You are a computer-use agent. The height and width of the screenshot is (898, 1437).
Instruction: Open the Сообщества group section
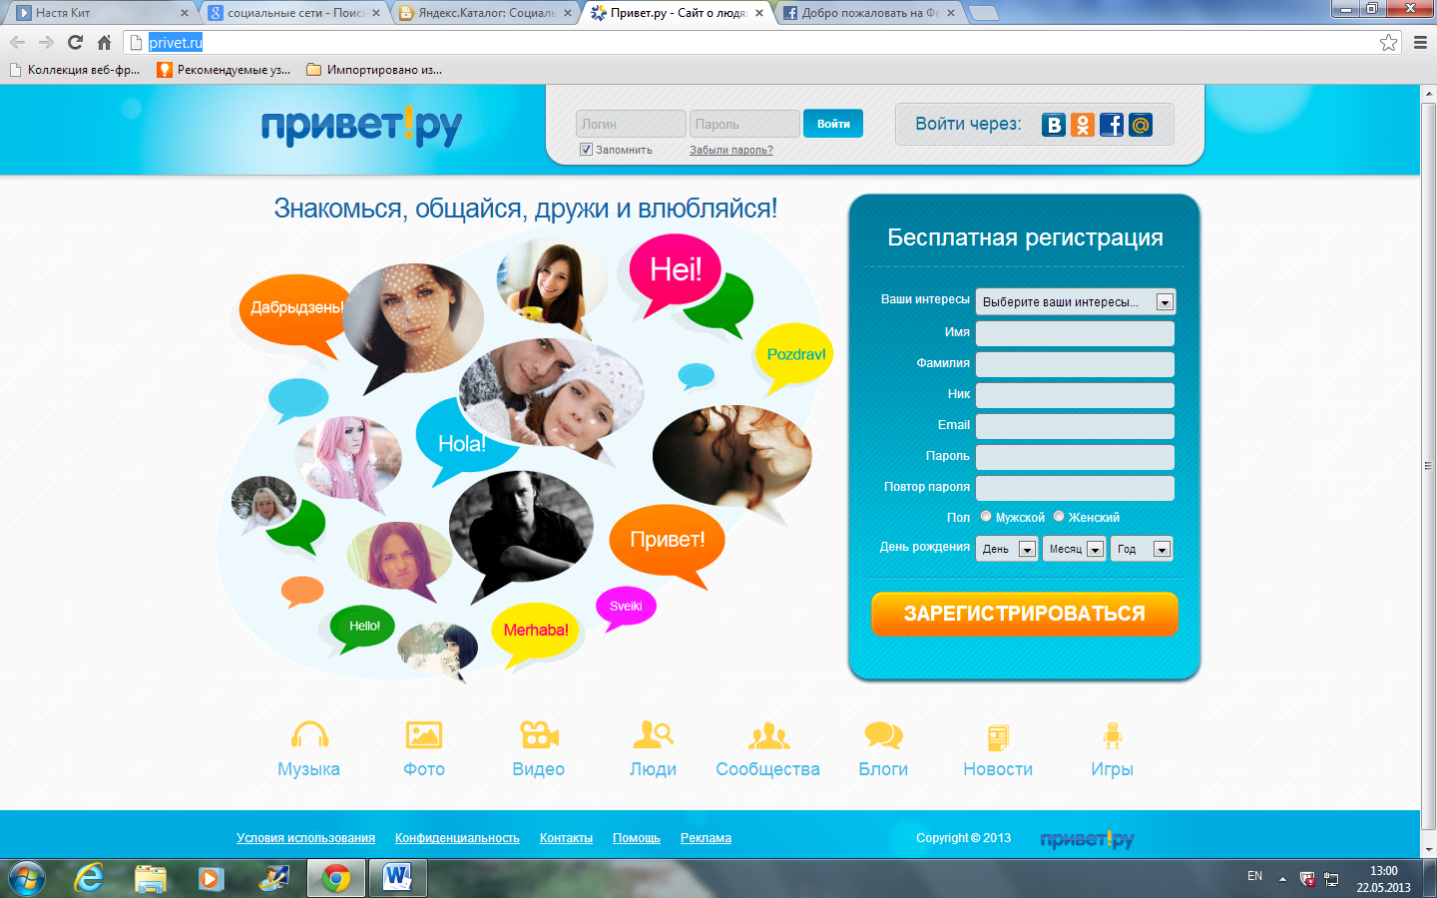768,749
